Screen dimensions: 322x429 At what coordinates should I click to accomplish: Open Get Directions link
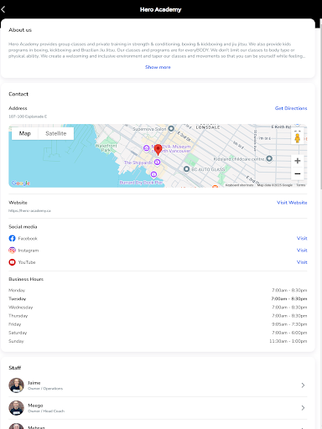[x=291, y=108]
